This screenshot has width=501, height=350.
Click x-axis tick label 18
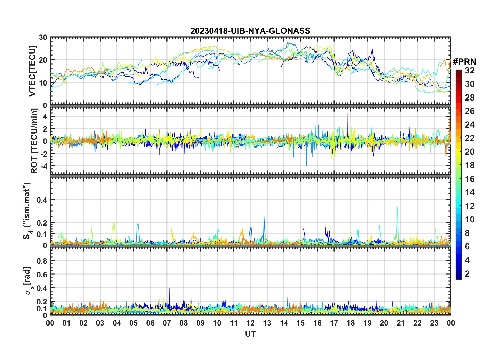pyautogui.click(x=351, y=323)
